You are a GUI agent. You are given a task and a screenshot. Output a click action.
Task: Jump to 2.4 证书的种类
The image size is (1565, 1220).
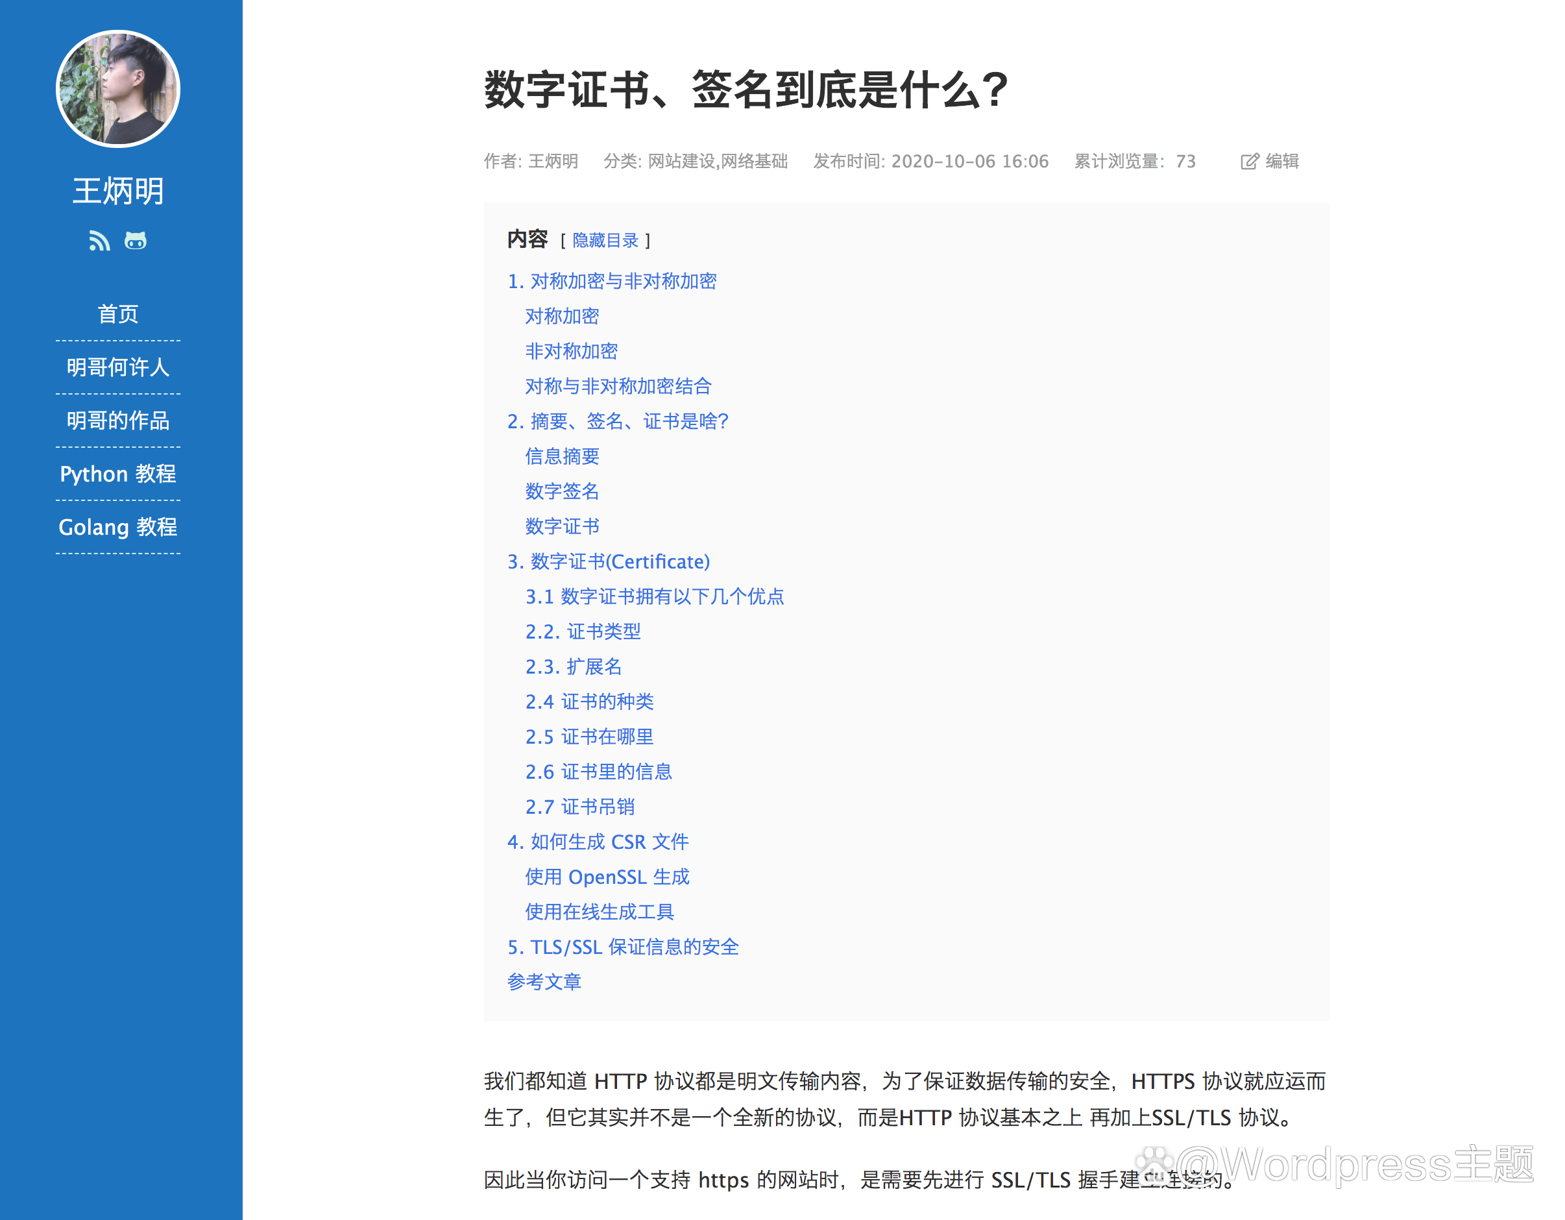pyautogui.click(x=589, y=701)
